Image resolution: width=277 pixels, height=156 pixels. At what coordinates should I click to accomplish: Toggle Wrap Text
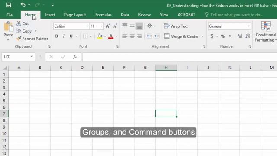pos(176,26)
